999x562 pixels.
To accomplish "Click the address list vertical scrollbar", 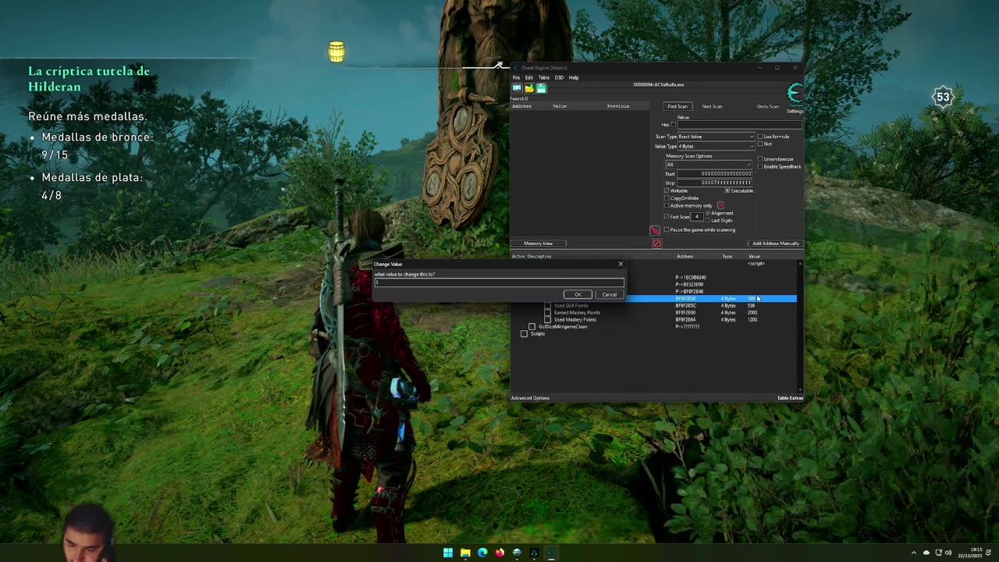I will tap(800, 326).
